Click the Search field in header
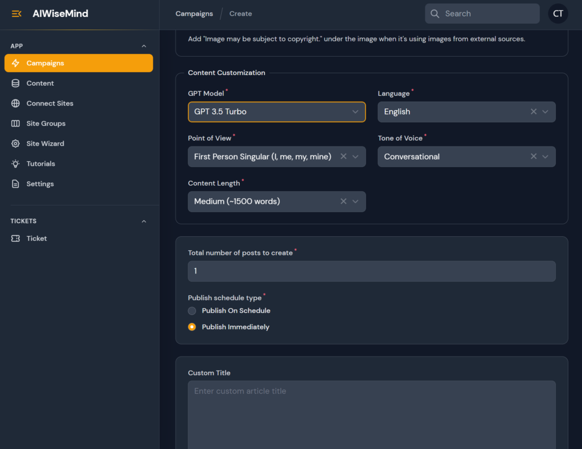 (489, 14)
